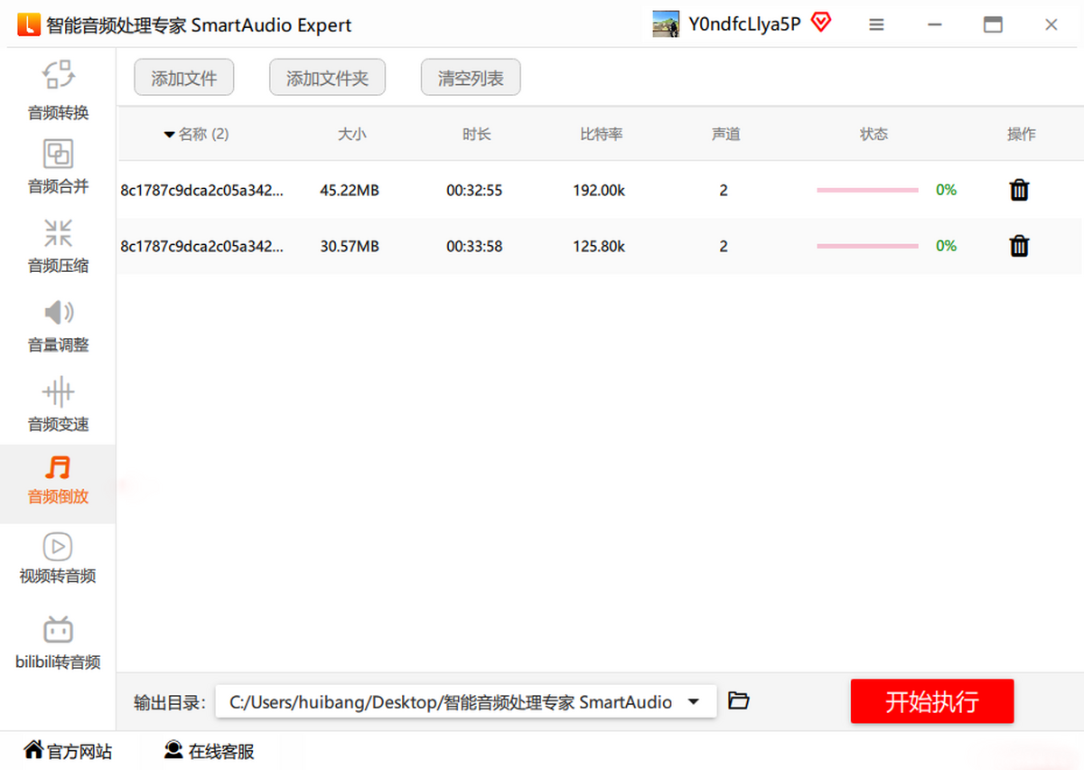Screen dimensions: 1084x770
Task: Open 在线客服 online support link
Action: coord(210,751)
